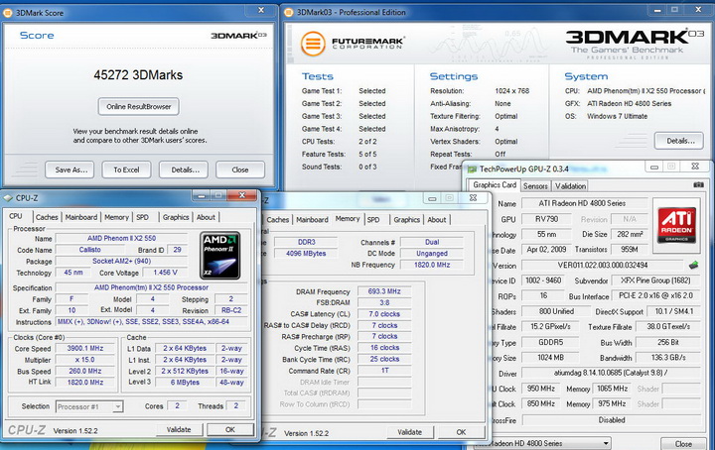Image resolution: width=715 pixels, height=450 pixels.
Task: Click the 45272 3DMarks score text
Action: [138, 75]
